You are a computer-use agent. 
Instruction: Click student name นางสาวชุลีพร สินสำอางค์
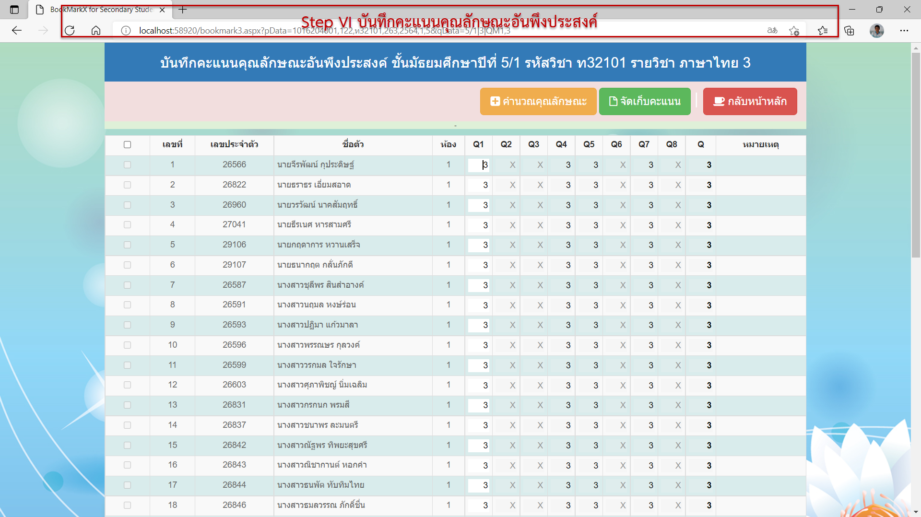click(320, 285)
